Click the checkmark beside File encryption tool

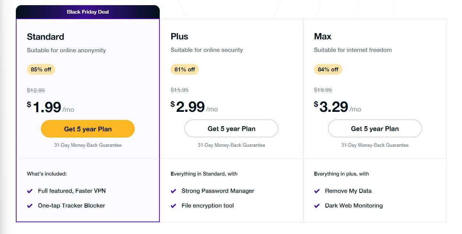tap(173, 205)
